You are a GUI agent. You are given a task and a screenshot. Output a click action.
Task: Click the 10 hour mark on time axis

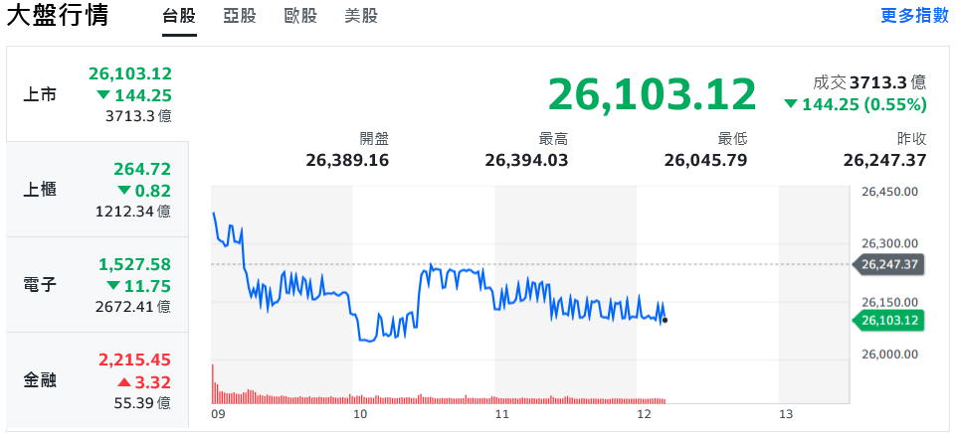tap(360, 413)
